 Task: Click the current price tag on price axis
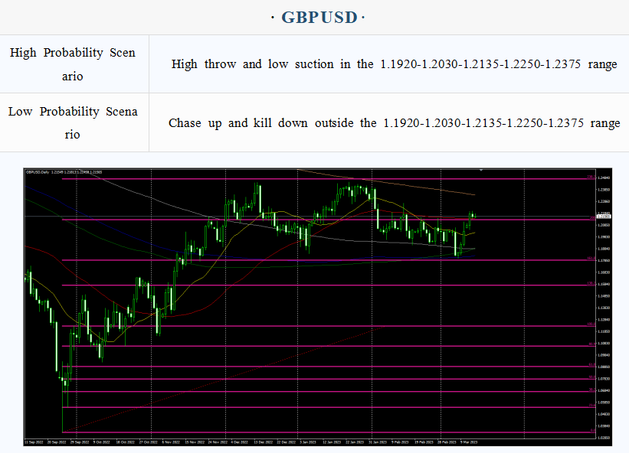point(603,217)
